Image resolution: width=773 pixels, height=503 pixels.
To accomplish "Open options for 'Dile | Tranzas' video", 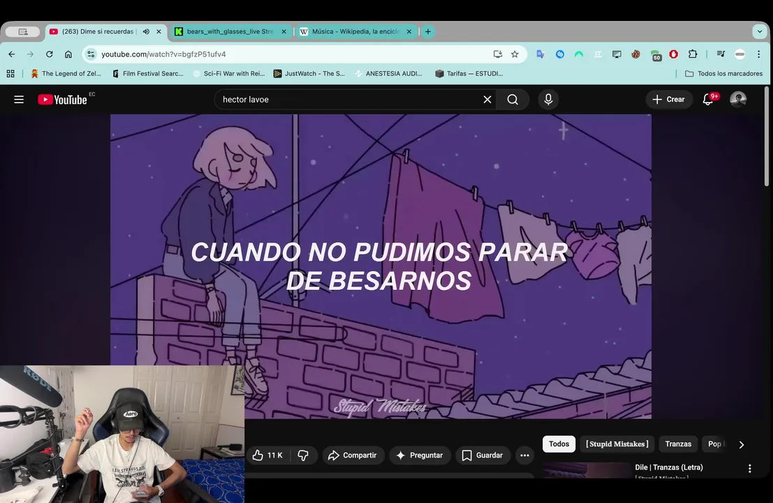I will [750, 469].
